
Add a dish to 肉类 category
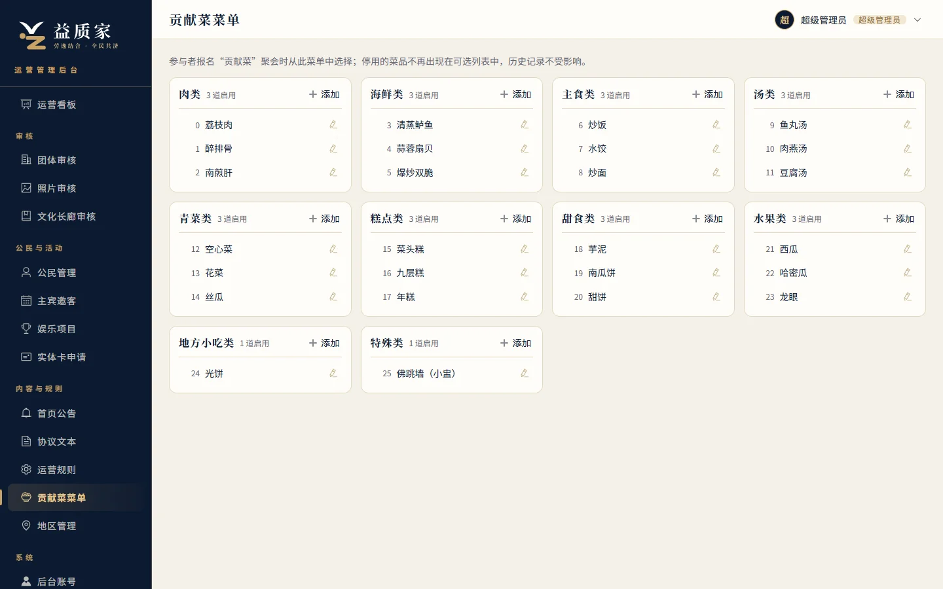tap(324, 94)
